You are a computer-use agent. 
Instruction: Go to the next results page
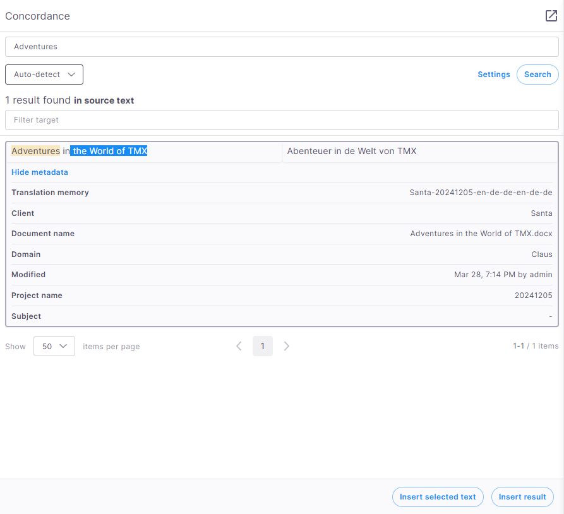coord(287,346)
